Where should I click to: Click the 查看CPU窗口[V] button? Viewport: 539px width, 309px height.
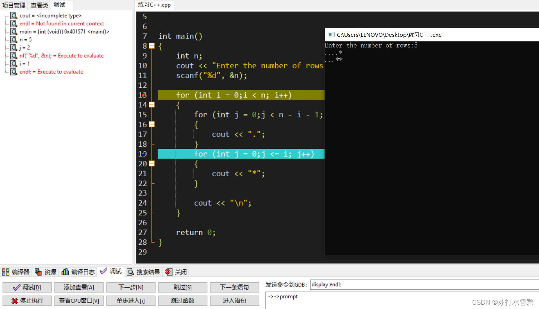(79, 301)
